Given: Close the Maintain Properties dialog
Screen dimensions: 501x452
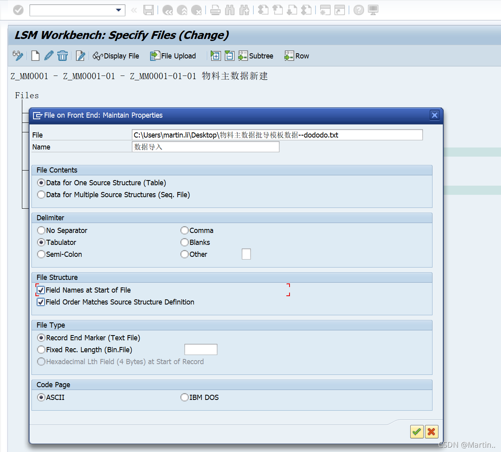Looking at the screenshot, I should click(434, 115).
